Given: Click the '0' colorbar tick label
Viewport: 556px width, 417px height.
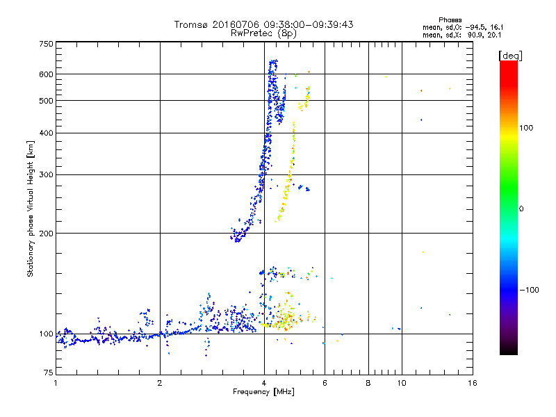Looking at the screenshot, I should pos(521,209).
